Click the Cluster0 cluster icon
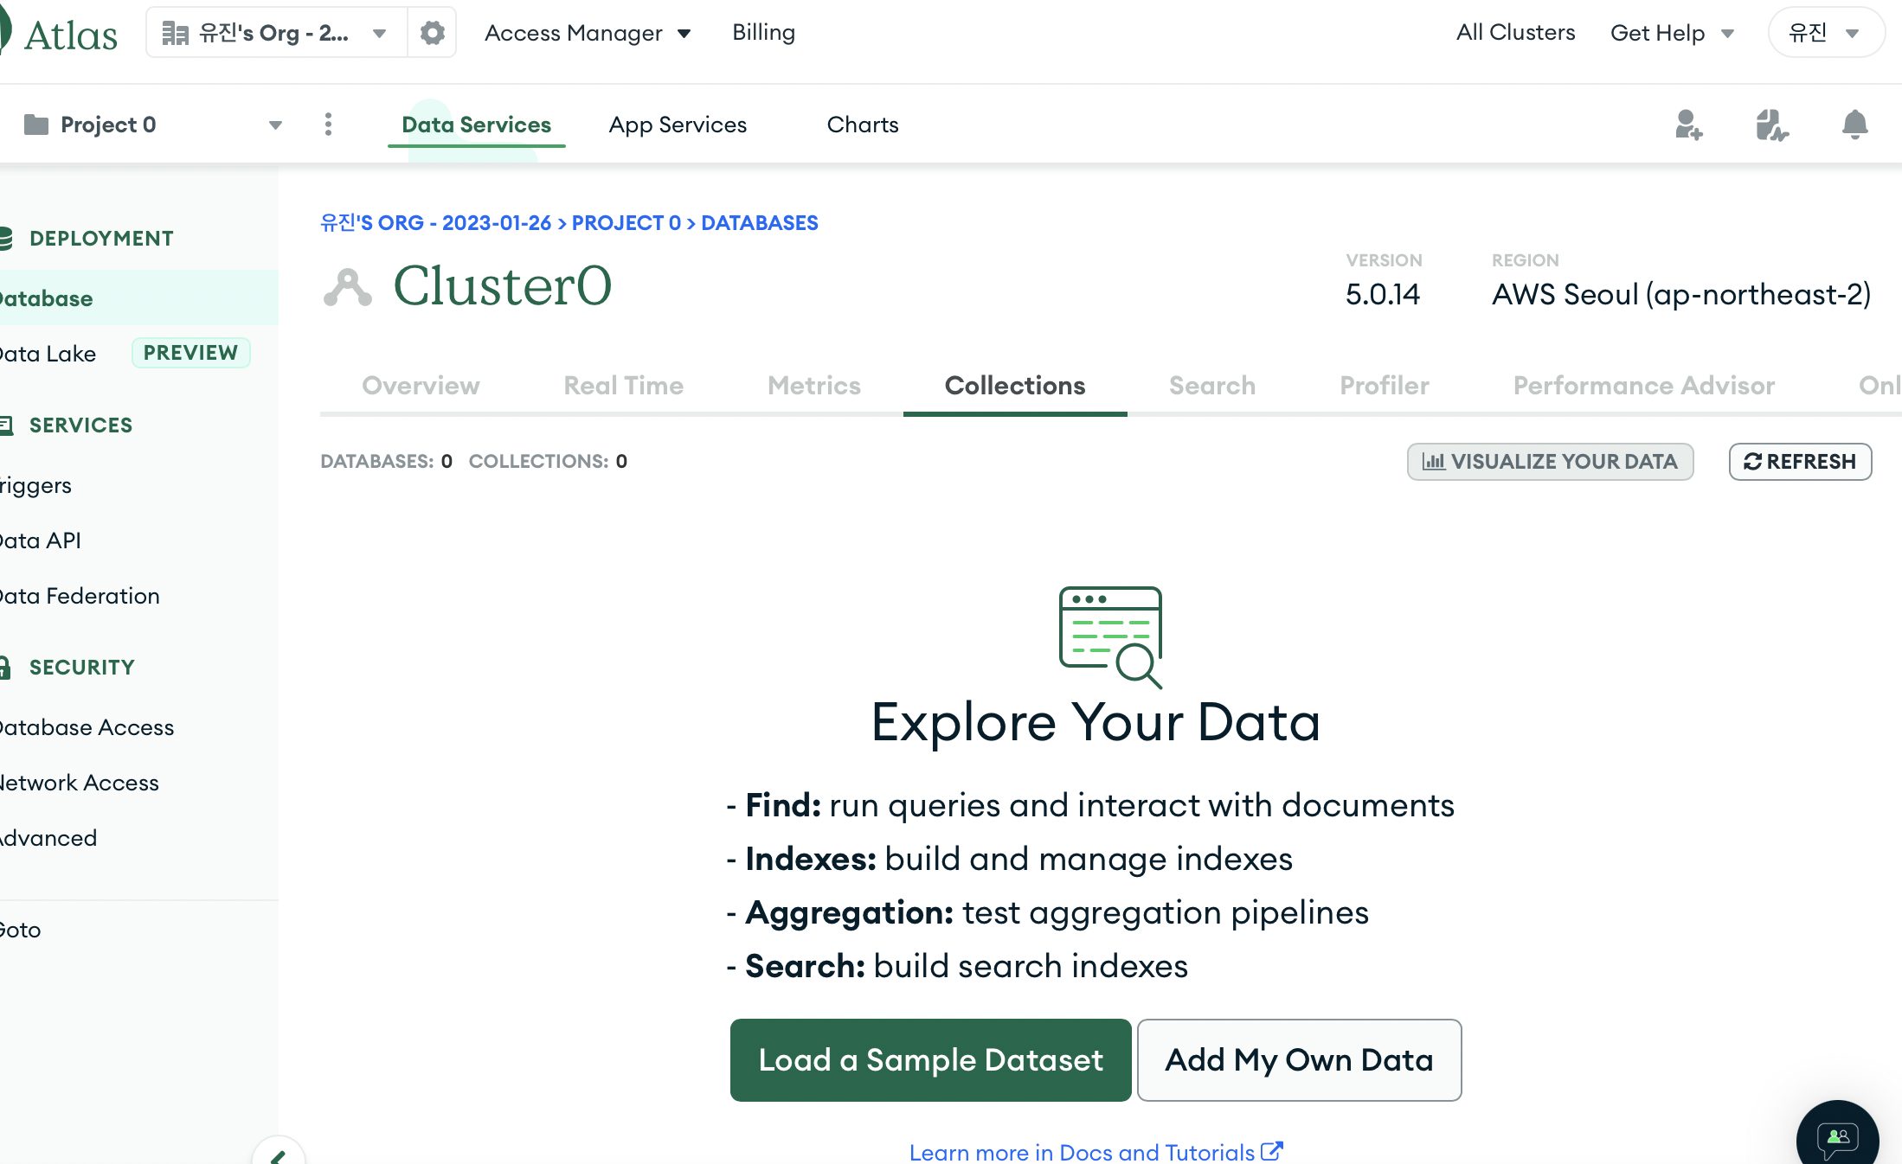1902x1164 pixels. [x=348, y=287]
